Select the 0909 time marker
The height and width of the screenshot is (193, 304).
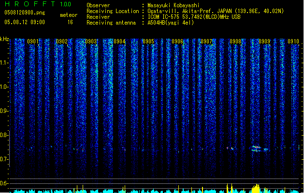pos(264,41)
